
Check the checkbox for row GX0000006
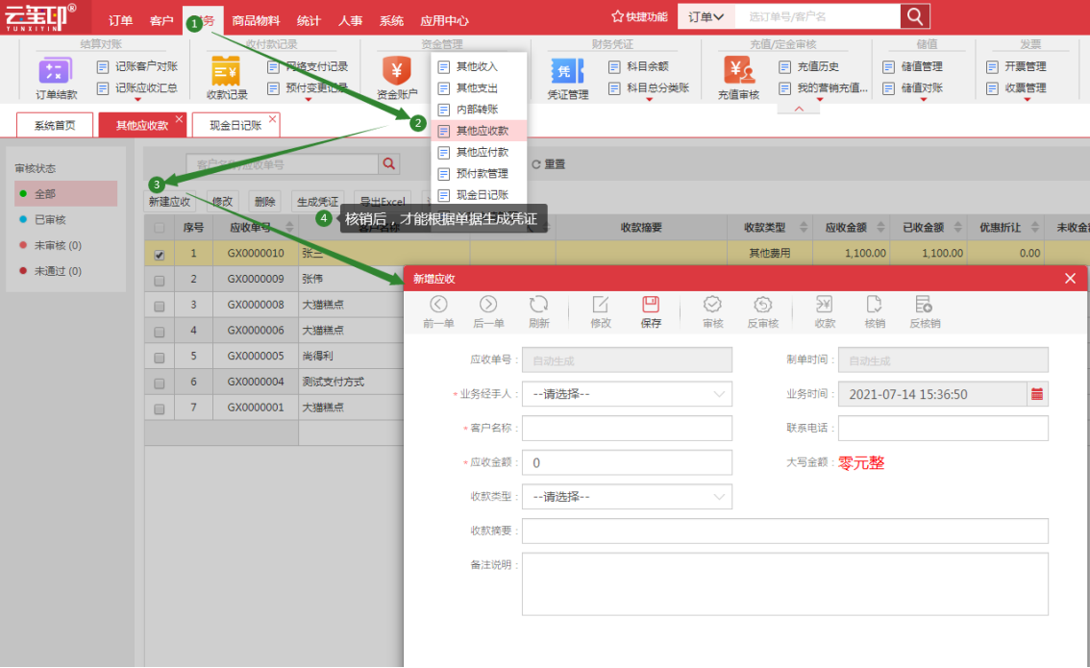pos(160,332)
